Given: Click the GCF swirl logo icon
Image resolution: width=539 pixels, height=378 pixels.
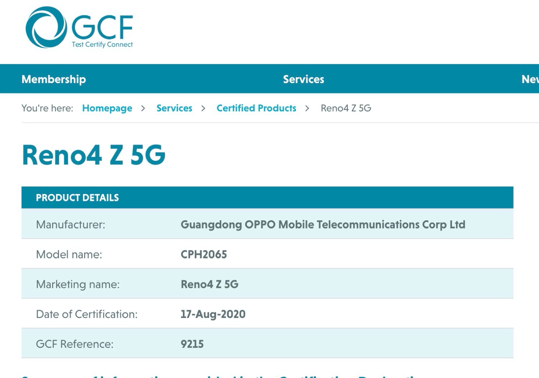Looking at the screenshot, I should click(46, 27).
